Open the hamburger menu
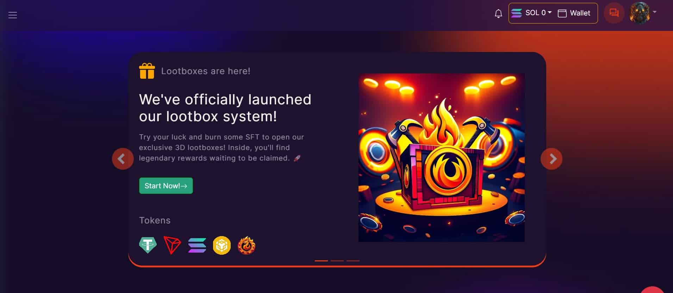 click(x=13, y=15)
